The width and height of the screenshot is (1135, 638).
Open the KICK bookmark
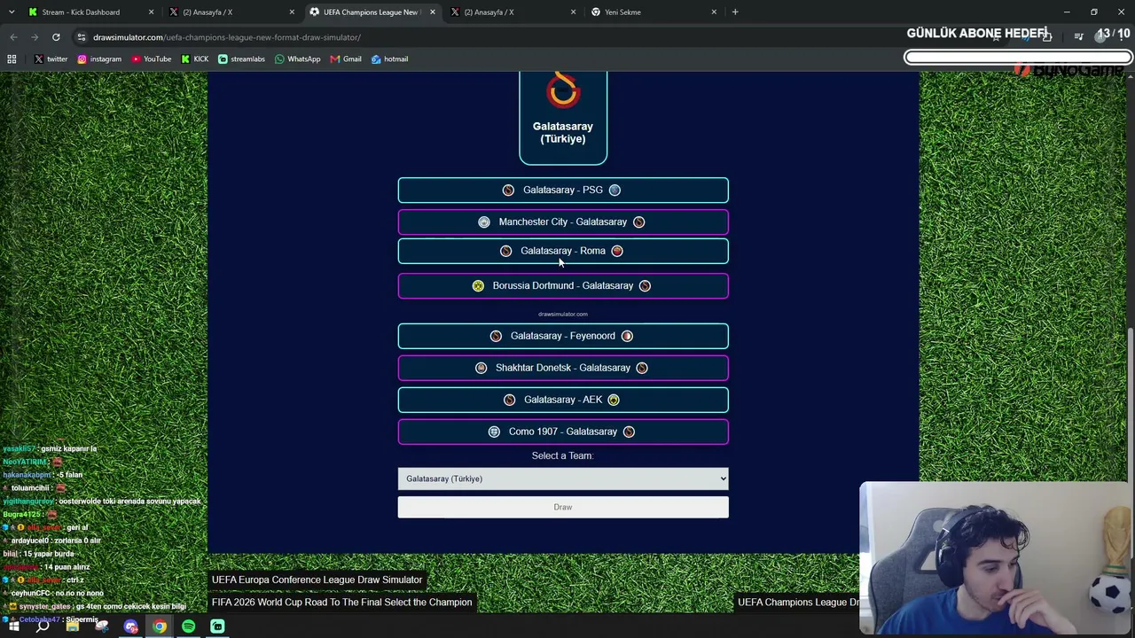[194, 59]
